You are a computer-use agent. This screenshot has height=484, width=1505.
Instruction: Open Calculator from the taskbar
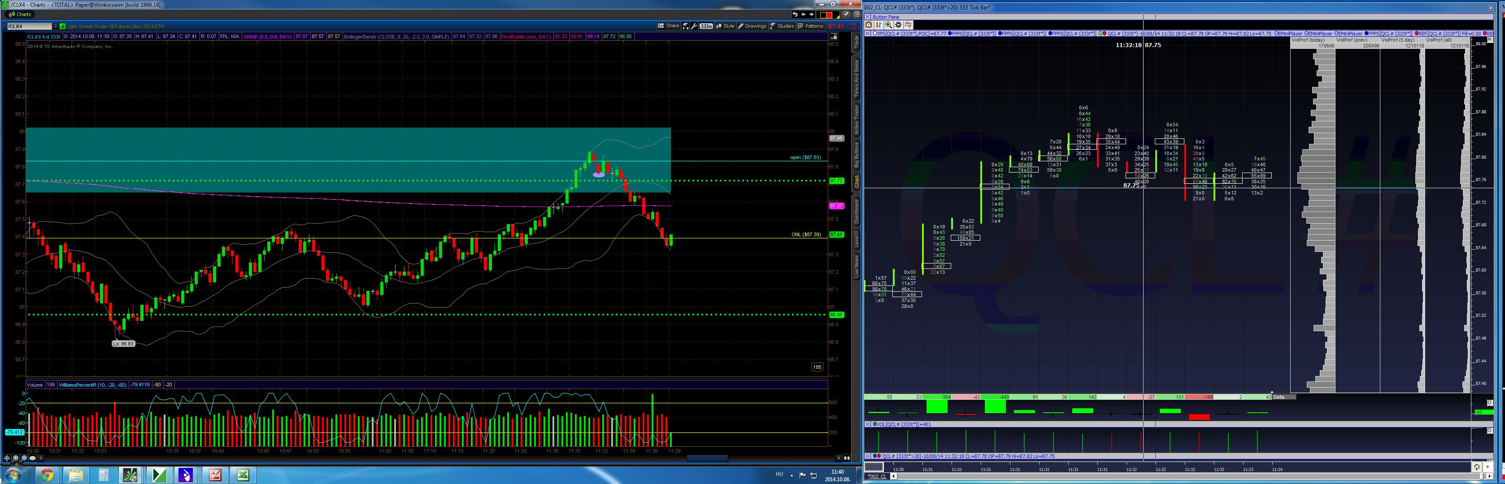[x=104, y=475]
